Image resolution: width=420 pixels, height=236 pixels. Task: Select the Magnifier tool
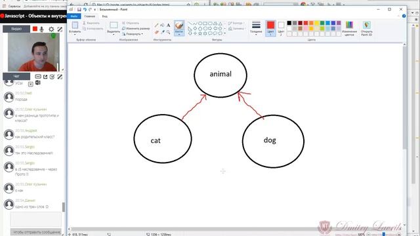click(168, 32)
